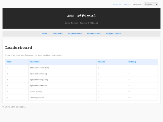Select the username nguyenhoanglong
Image resolution: width=163 pixels, height=122 pixels.
click(39, 80)
